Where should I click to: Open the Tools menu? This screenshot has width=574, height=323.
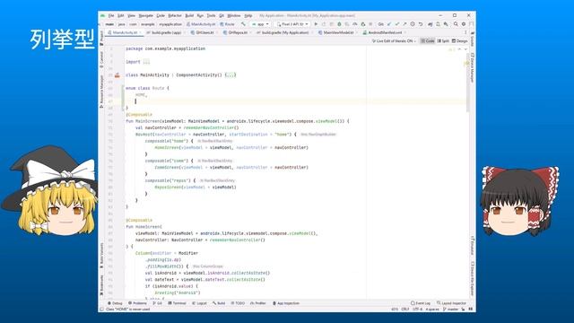coord(212,16)
